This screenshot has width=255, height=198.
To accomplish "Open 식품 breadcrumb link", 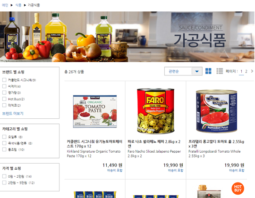I will pos(18,5).
